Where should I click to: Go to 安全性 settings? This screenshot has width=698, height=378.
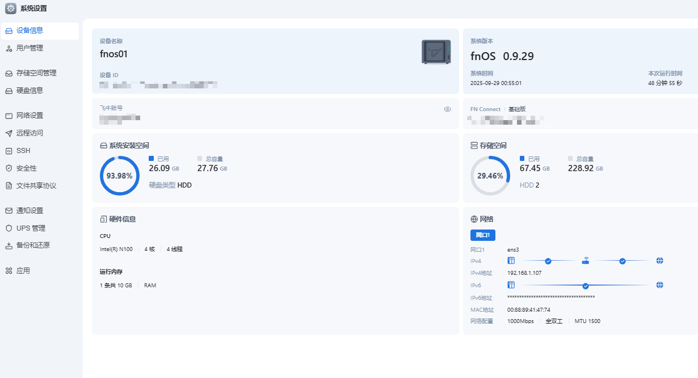pyautogui.click(x=40, y=168)
